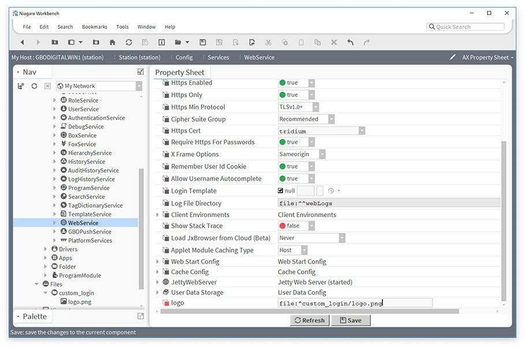Click the Config breadcrumb link
This screenshot has width=525, height=348.
tap(184, 57)
